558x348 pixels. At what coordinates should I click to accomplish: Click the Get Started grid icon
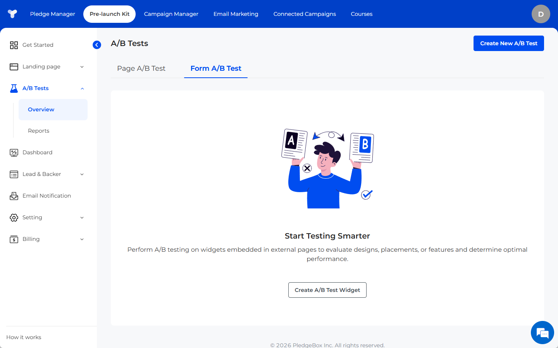(x=14, y=45)
